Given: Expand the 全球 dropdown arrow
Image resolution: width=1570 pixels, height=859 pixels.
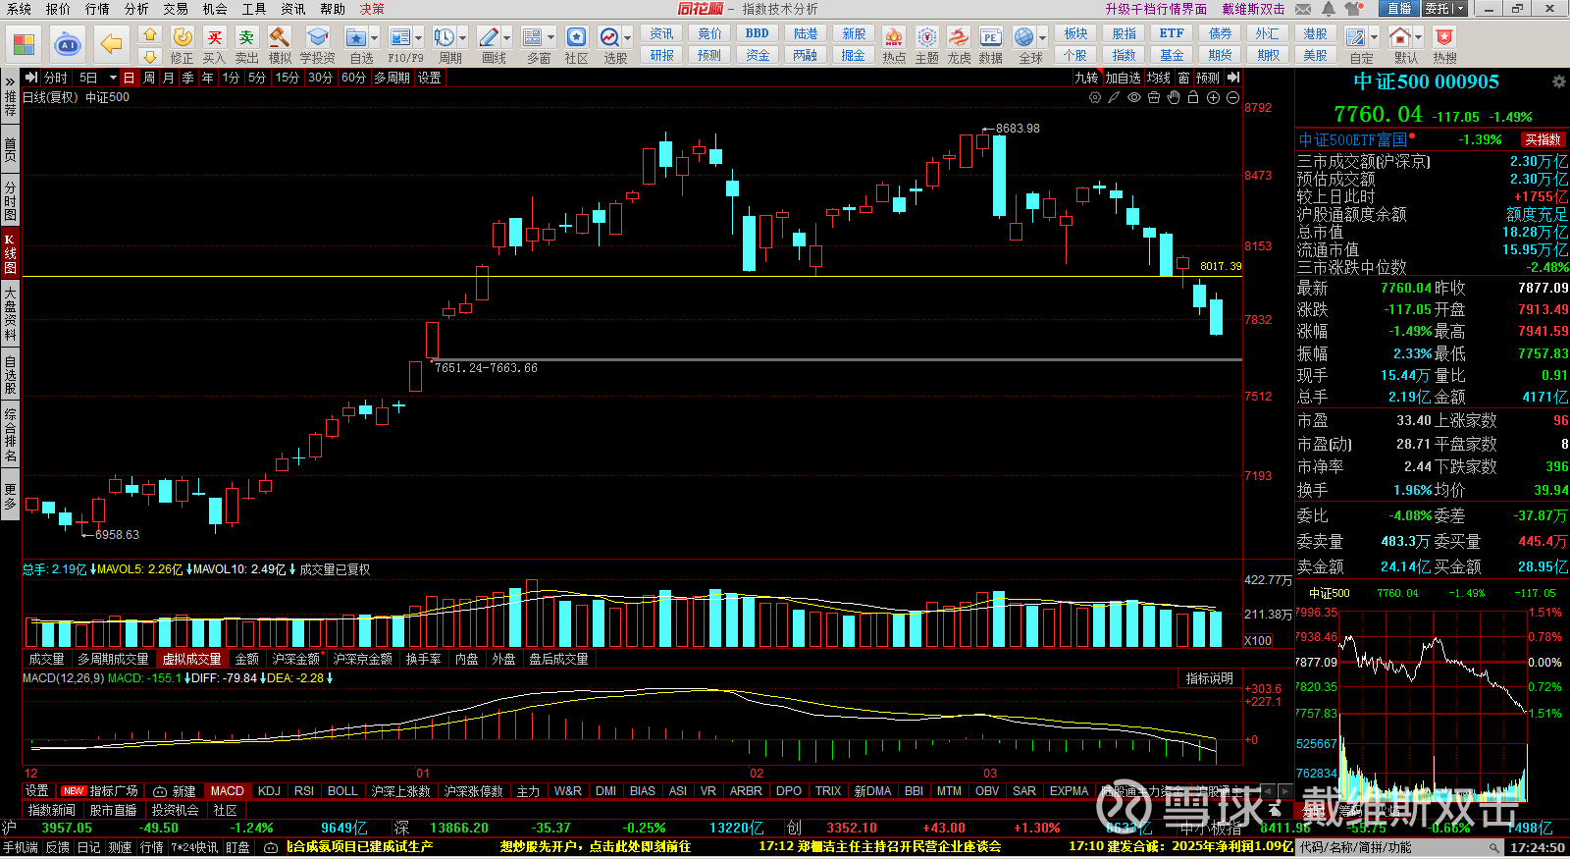Looking at the screenshot, I should click(x=1043, y=38).
